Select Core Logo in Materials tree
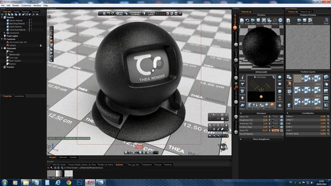This screenshot has width=331, height=186. 13,57
